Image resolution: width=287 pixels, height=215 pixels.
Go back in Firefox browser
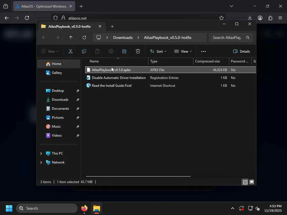7,18
